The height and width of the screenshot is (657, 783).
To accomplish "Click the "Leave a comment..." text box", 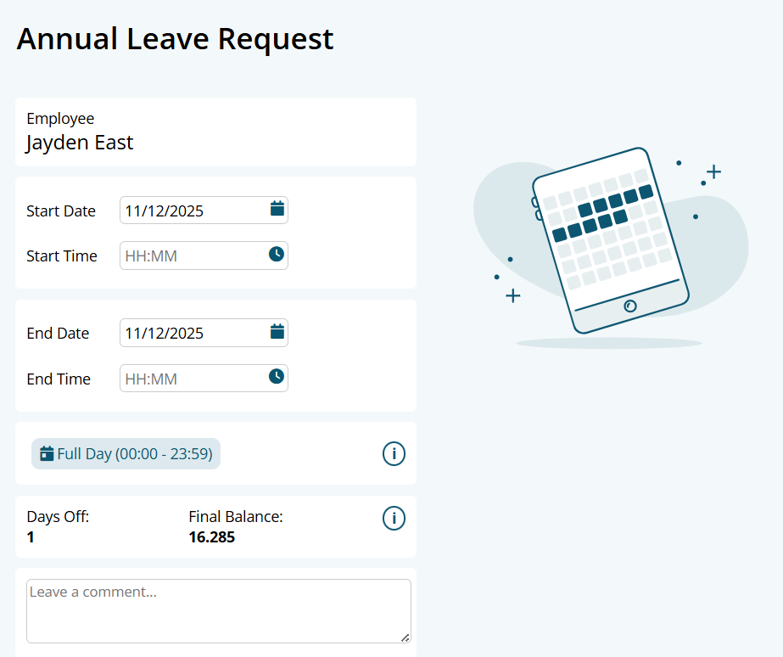I will click(x=218, y=611).
